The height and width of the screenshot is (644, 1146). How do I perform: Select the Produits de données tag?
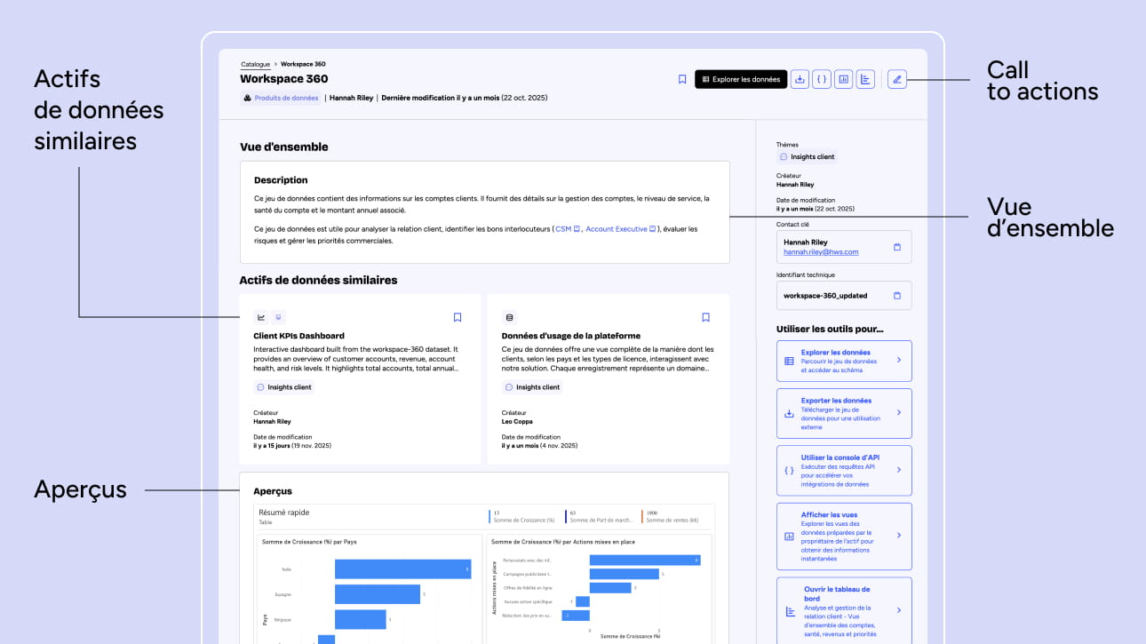tap(280, 98)
